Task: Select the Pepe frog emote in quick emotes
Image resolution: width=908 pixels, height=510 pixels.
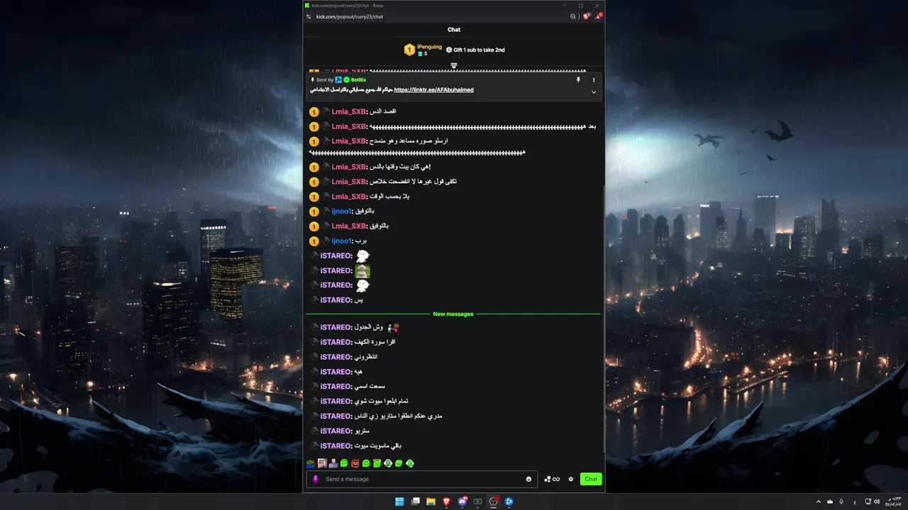Action: tap(311, 463)
